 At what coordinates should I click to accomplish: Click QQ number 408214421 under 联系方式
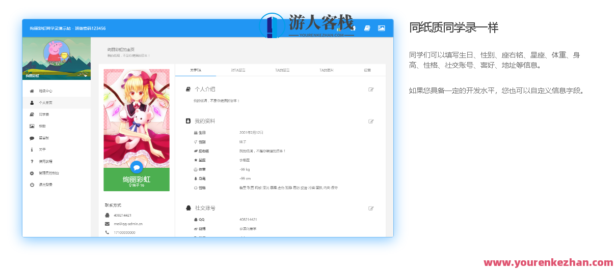point(122,215)
